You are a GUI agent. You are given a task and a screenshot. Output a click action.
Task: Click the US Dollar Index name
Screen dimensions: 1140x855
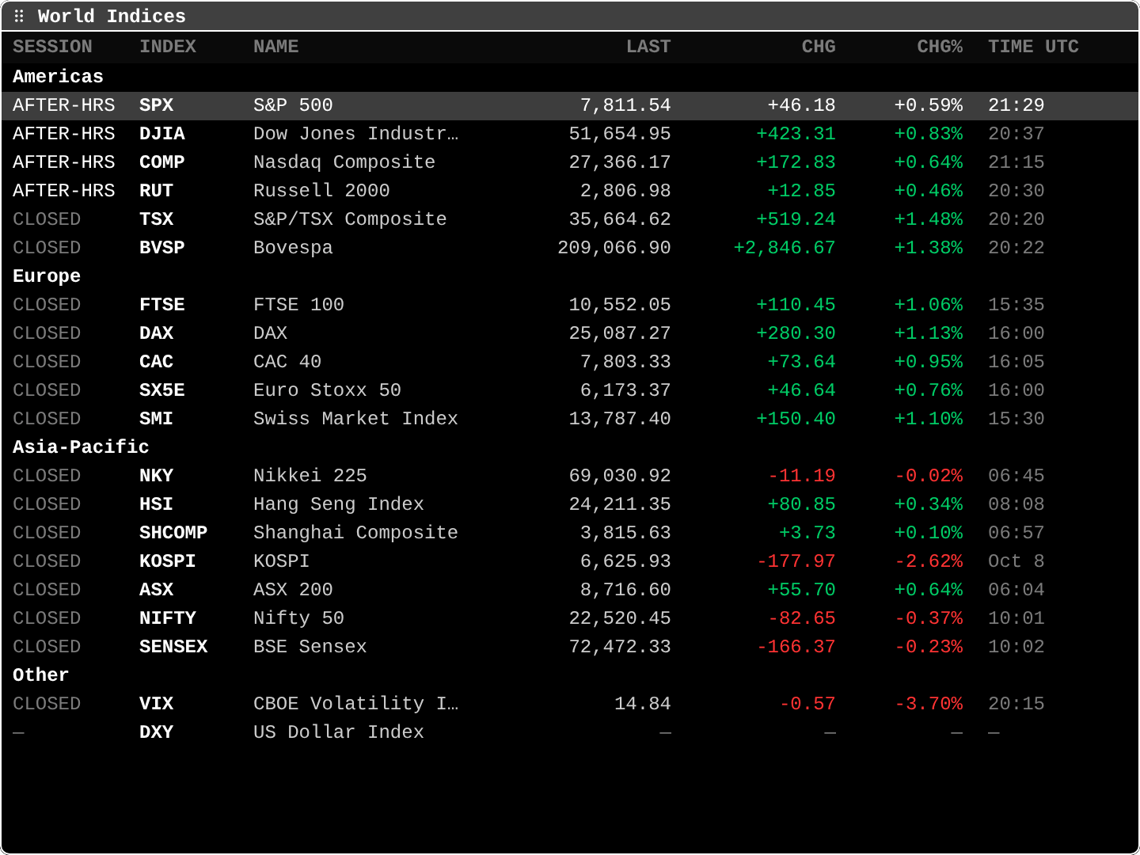pyautogui.click(x=339, y=732)
